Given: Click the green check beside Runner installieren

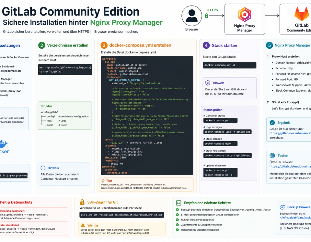Looking at the screenshot, I should [x=177, y=220].
